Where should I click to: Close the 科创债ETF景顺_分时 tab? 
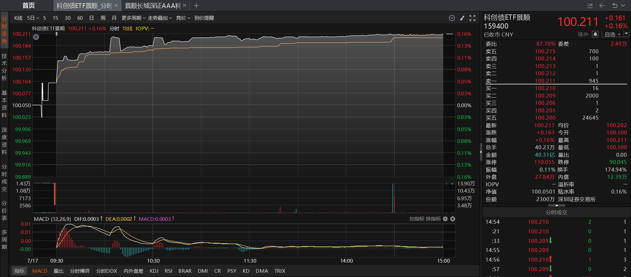[x=116, y=5]
